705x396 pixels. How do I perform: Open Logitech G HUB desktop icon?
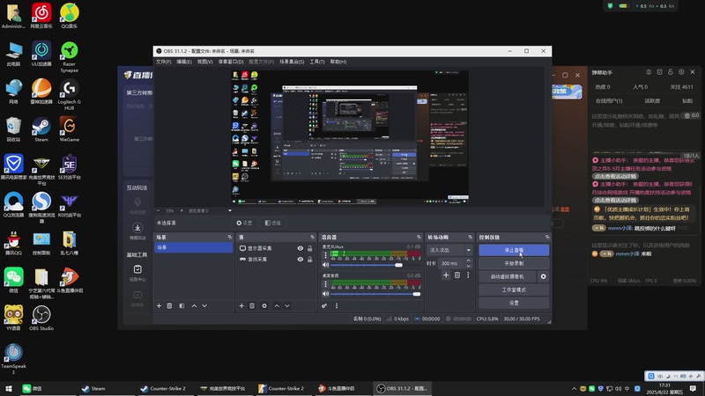(70, 94)
